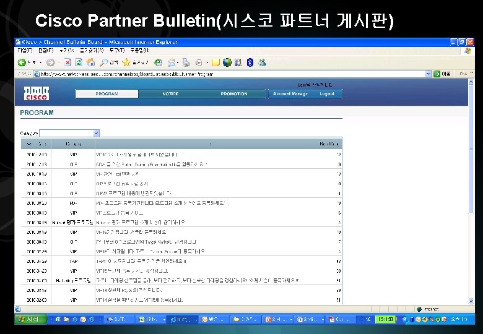The height and width of the screenshot is (334, 483).
Task: Open the 도움말(H) Help menu
Action: click(140, 50)
